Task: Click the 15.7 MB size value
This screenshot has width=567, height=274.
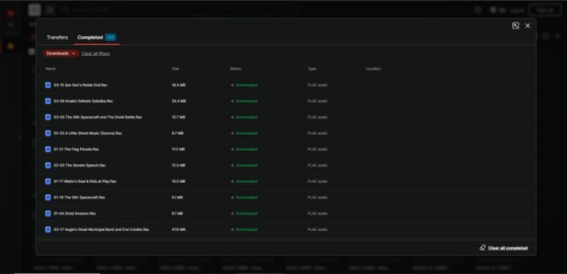Action: 179,118
